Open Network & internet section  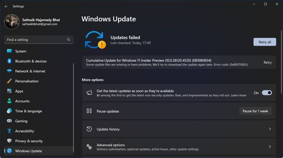[x=39, y=71]
